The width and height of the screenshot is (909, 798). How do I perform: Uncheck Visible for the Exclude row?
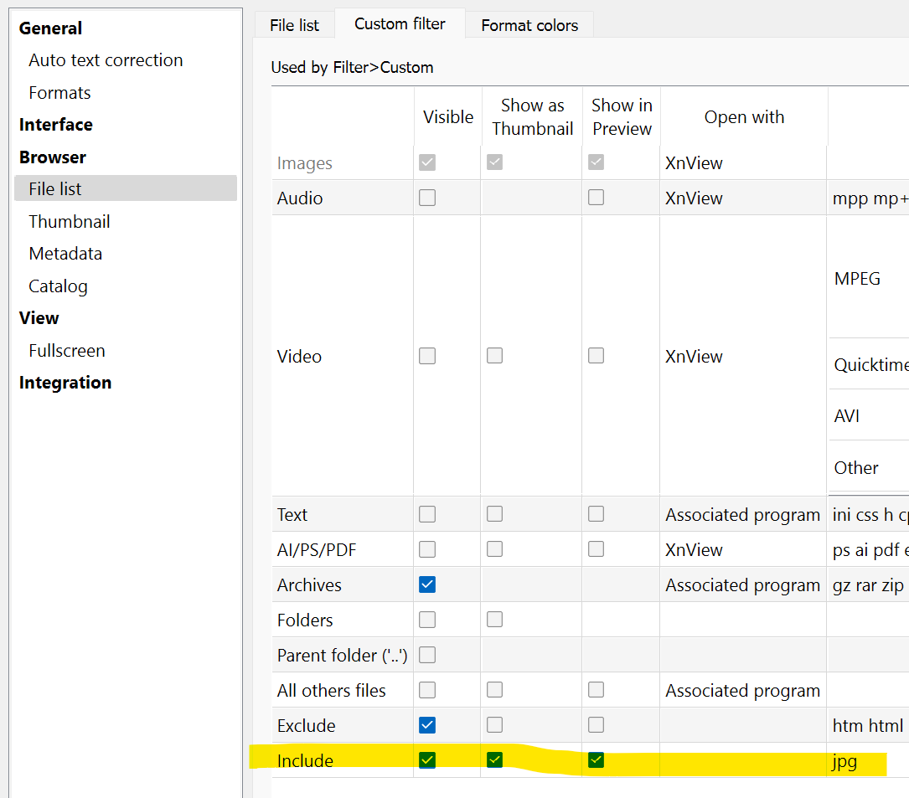(427, 726)
